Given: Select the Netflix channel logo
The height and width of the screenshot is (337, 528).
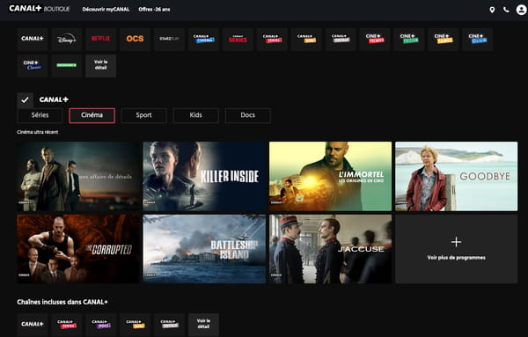Looking at the screenshot, I should click(x=100, y=39).
